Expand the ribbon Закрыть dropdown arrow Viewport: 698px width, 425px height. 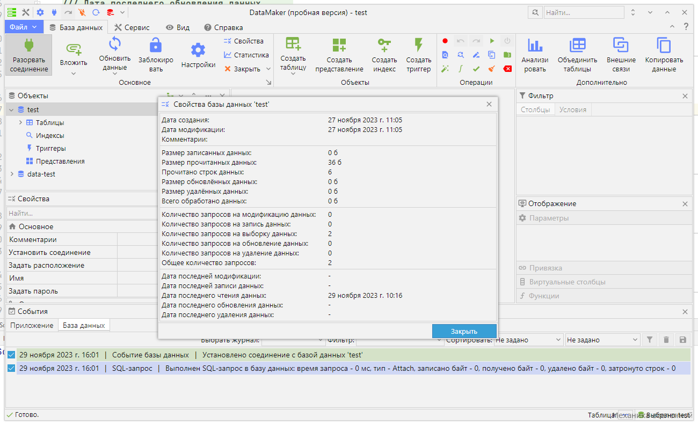pyautogui.click(x=267, y=69)
